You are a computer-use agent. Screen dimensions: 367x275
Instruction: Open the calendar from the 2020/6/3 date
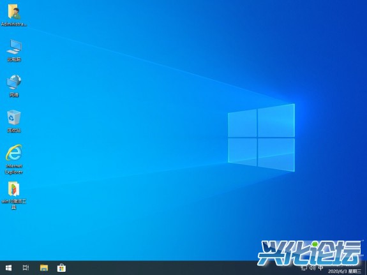pyautogui.click(x=345, y=271)
